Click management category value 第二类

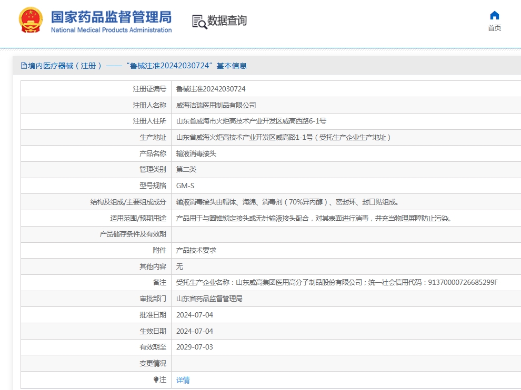[x=186, y=169]
